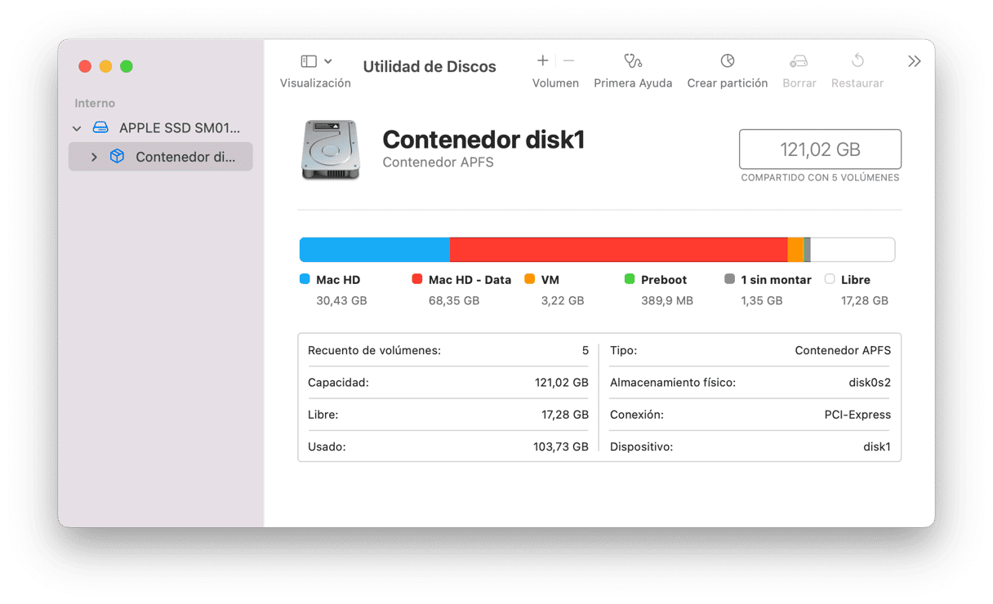
Task: Click the Tipo row label
Action: [x=623, y=351]
